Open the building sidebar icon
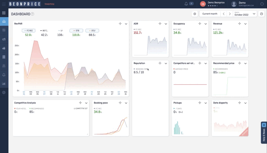The height and width of the screenshot is (153, 267). pos(4,57)
